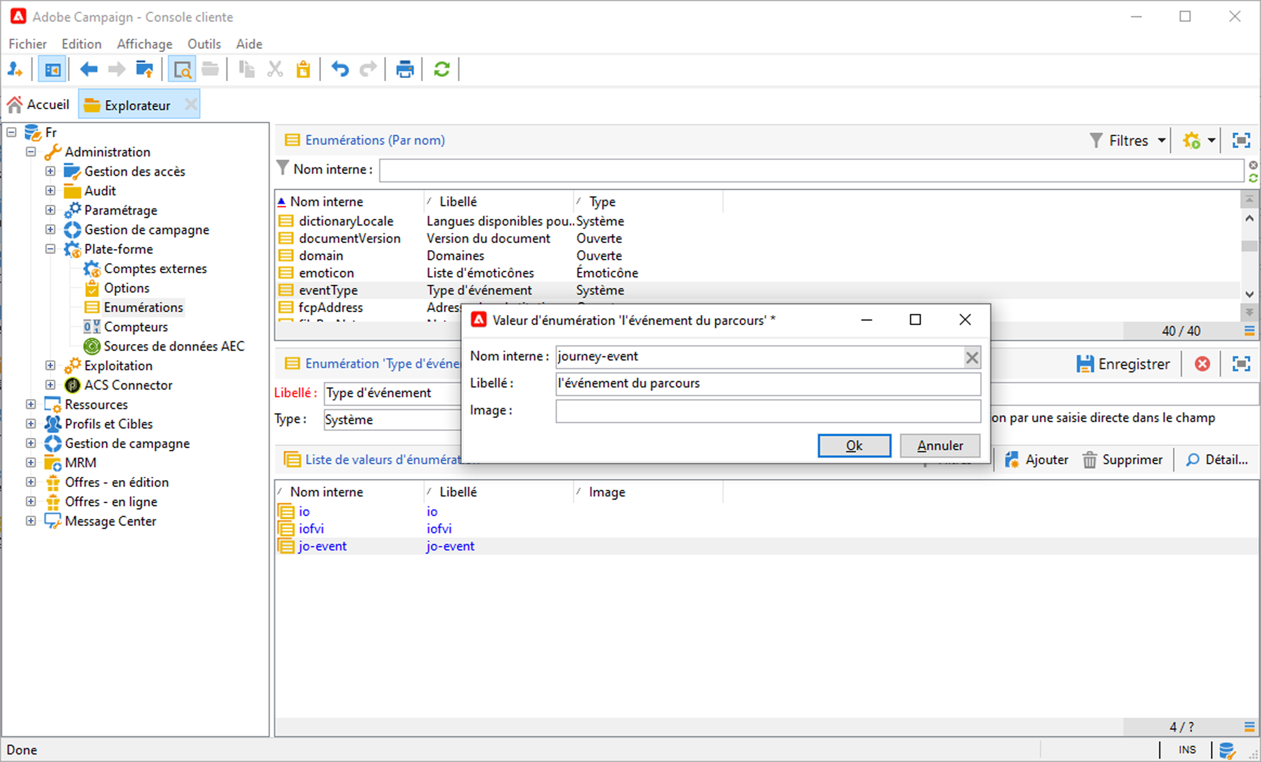
Task: Open the Outils menu
Action: coord(204,44)
